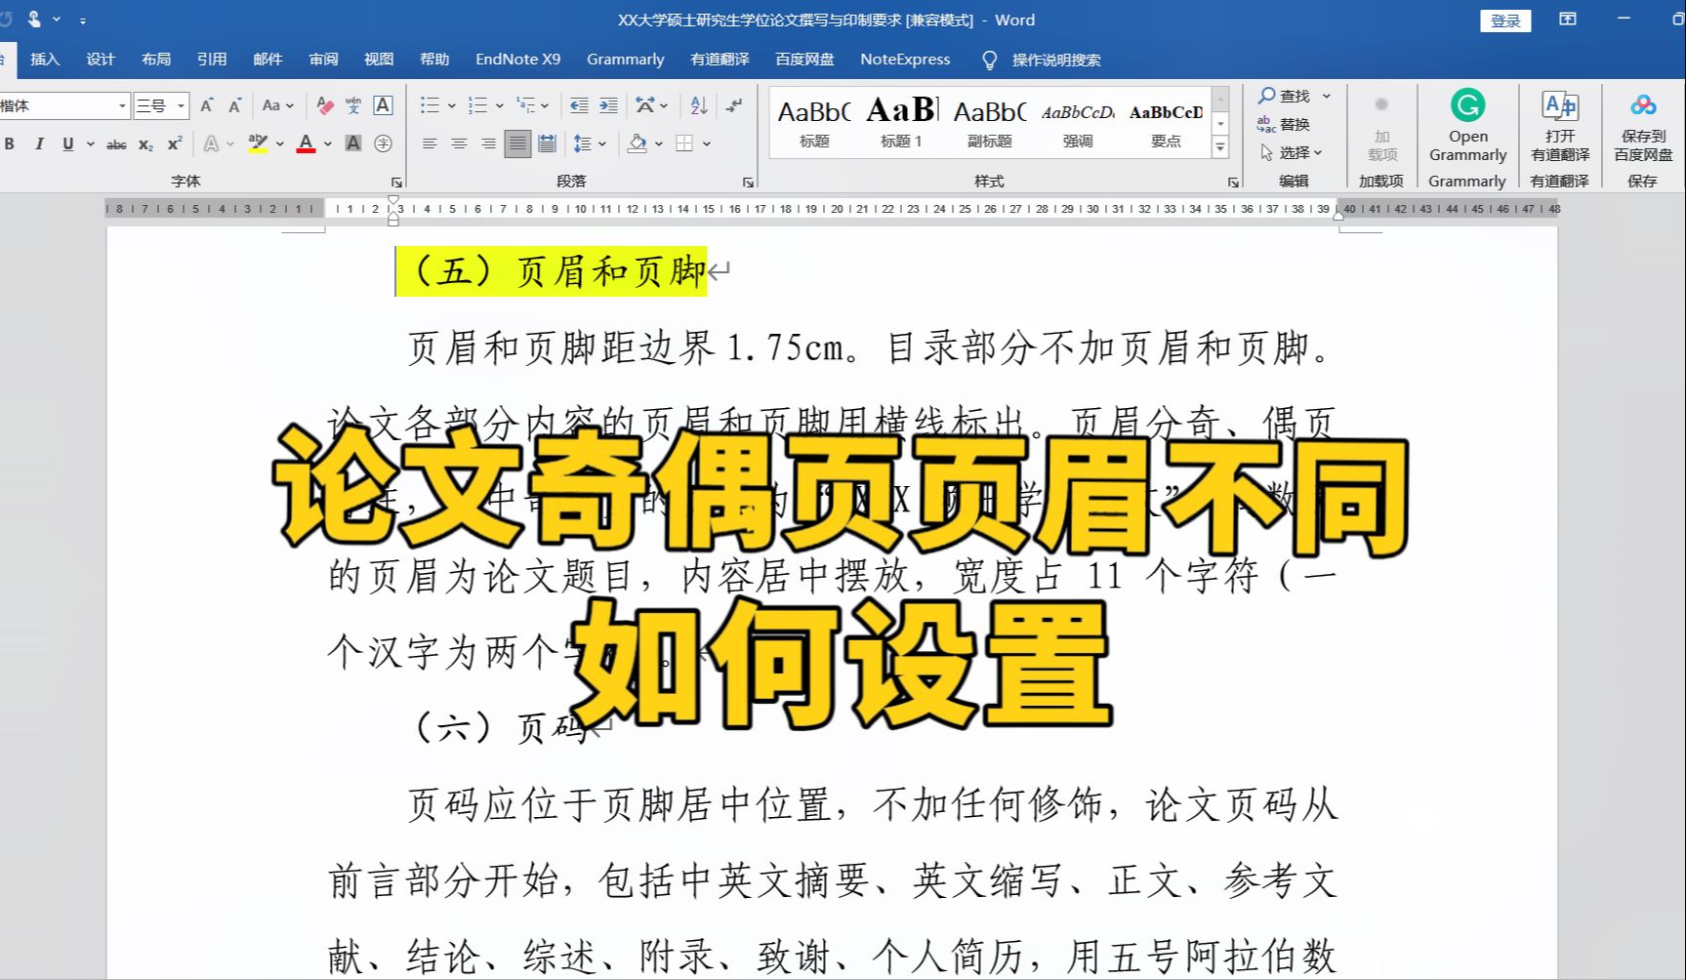Screen dimensions: 1686x980
Task: Decrease paragraph indent
Action: (579, 105)
